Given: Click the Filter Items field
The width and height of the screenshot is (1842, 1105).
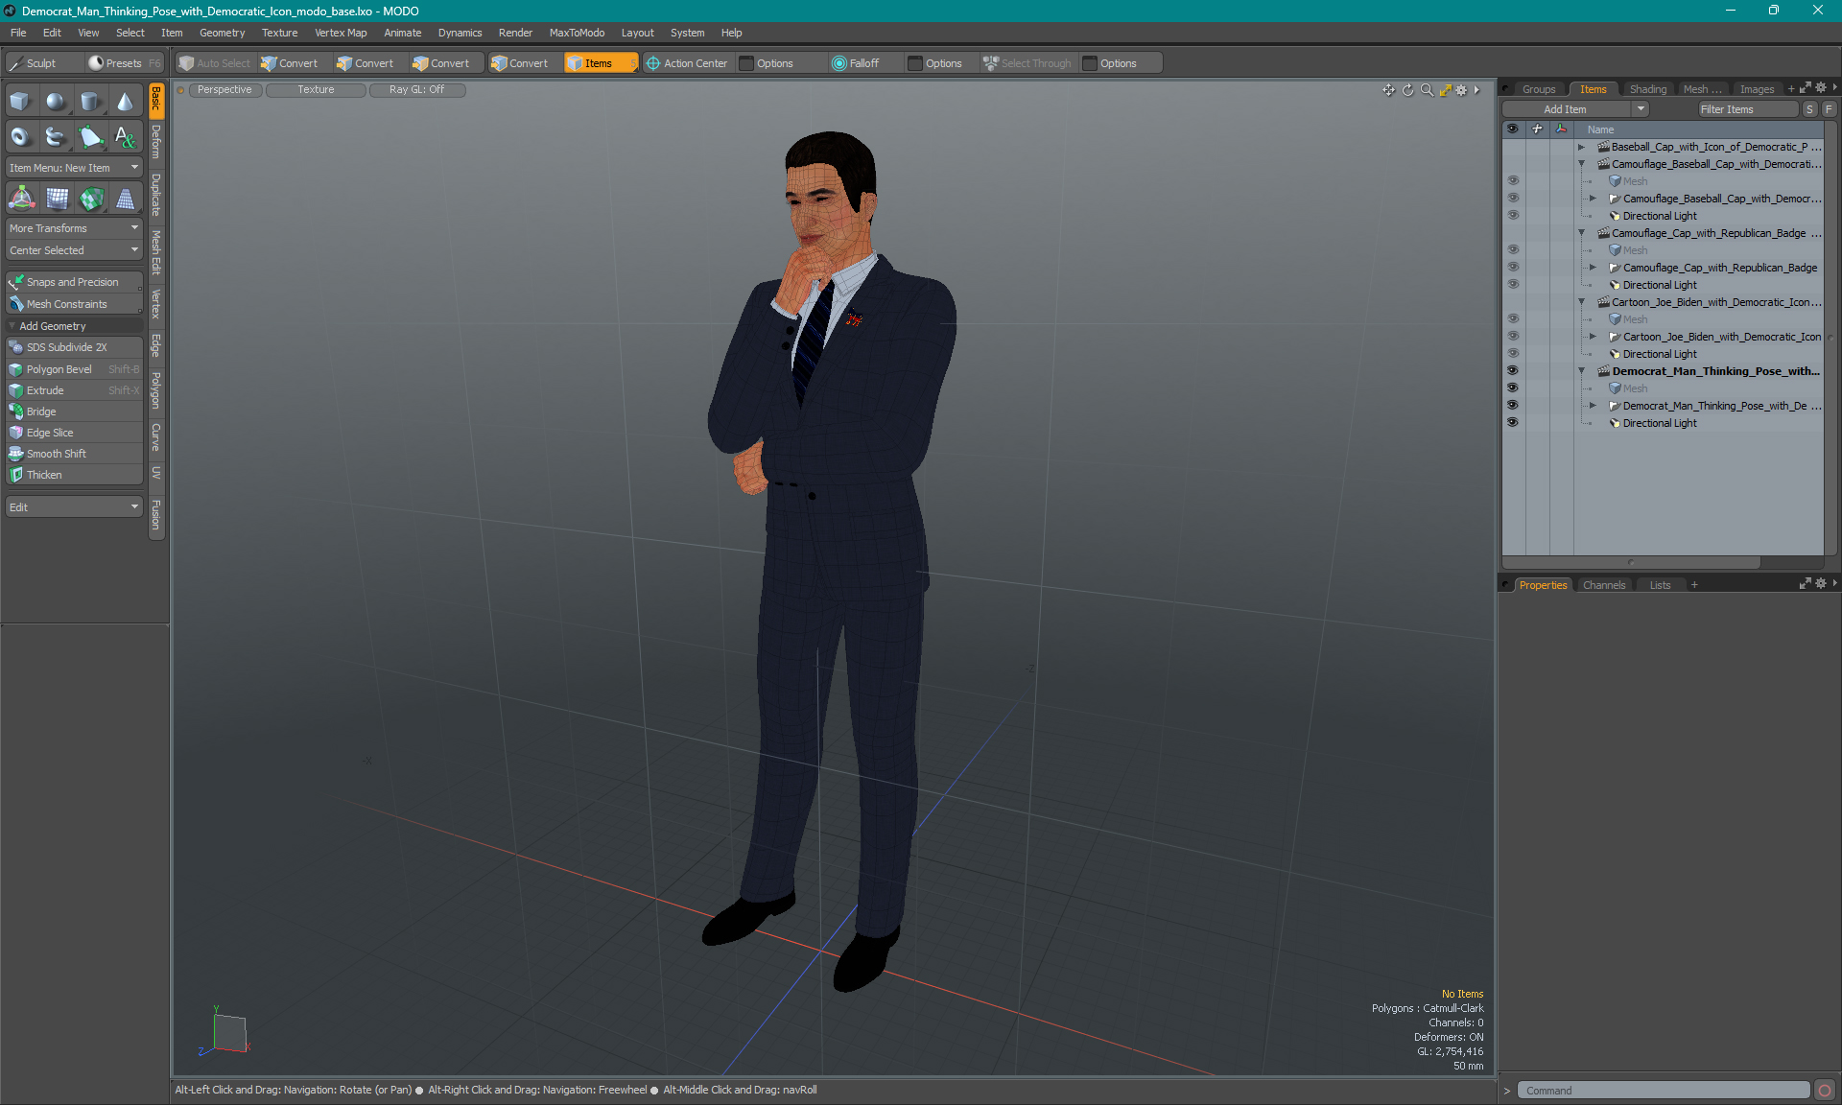Looking at the screenshot, I should pos(1746,109).
